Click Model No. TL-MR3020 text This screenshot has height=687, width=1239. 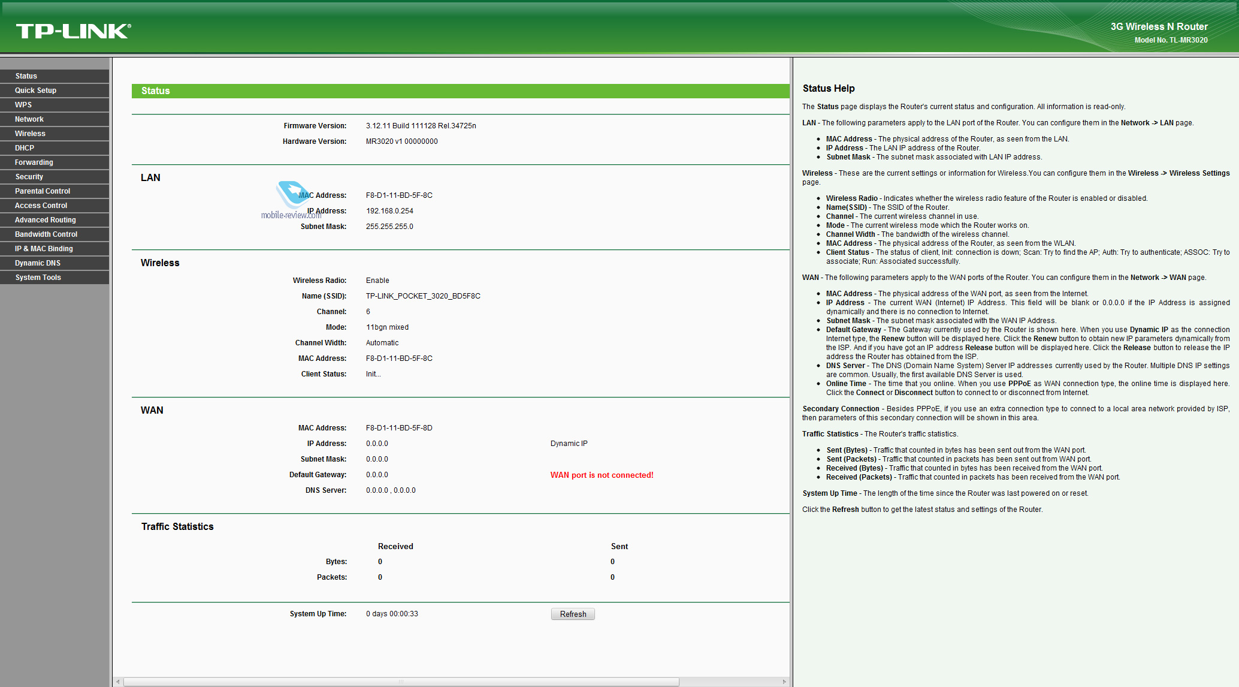[x=1171, y=40]
